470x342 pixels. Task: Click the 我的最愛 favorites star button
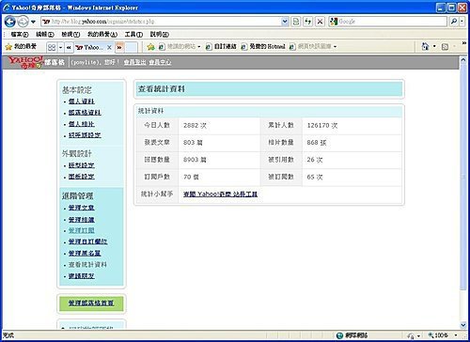[x=21, y=47]
